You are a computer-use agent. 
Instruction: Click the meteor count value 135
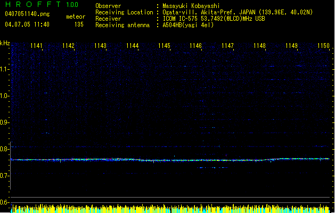click(79, 24)
